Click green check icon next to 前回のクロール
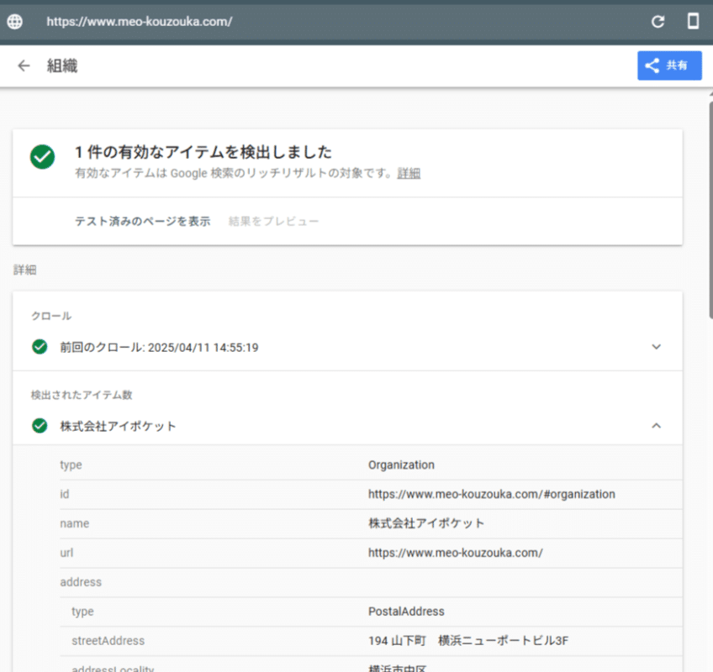Screen dimensions: 713x672 click(x=39, y=347)
